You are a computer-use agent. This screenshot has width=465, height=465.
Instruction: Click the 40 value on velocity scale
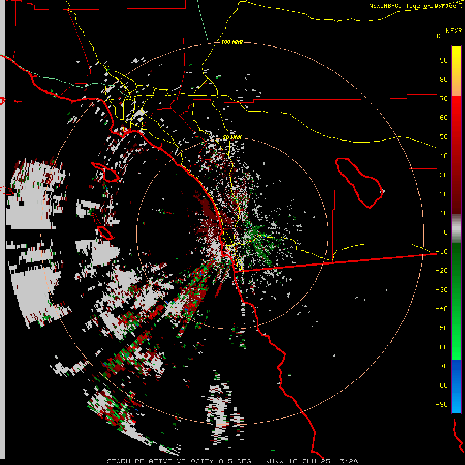point(444,156)
